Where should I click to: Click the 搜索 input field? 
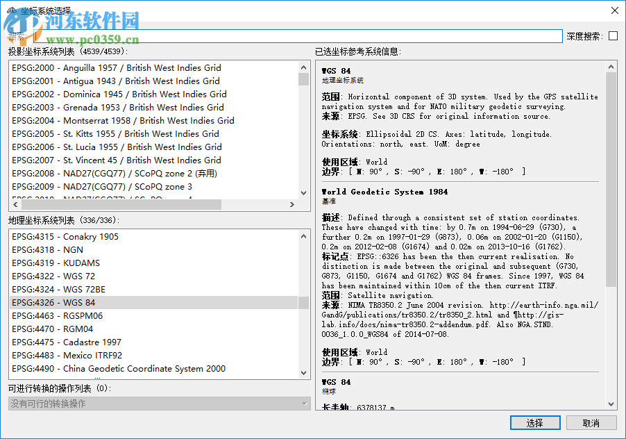pyautogui.click(x=298, y=36)
